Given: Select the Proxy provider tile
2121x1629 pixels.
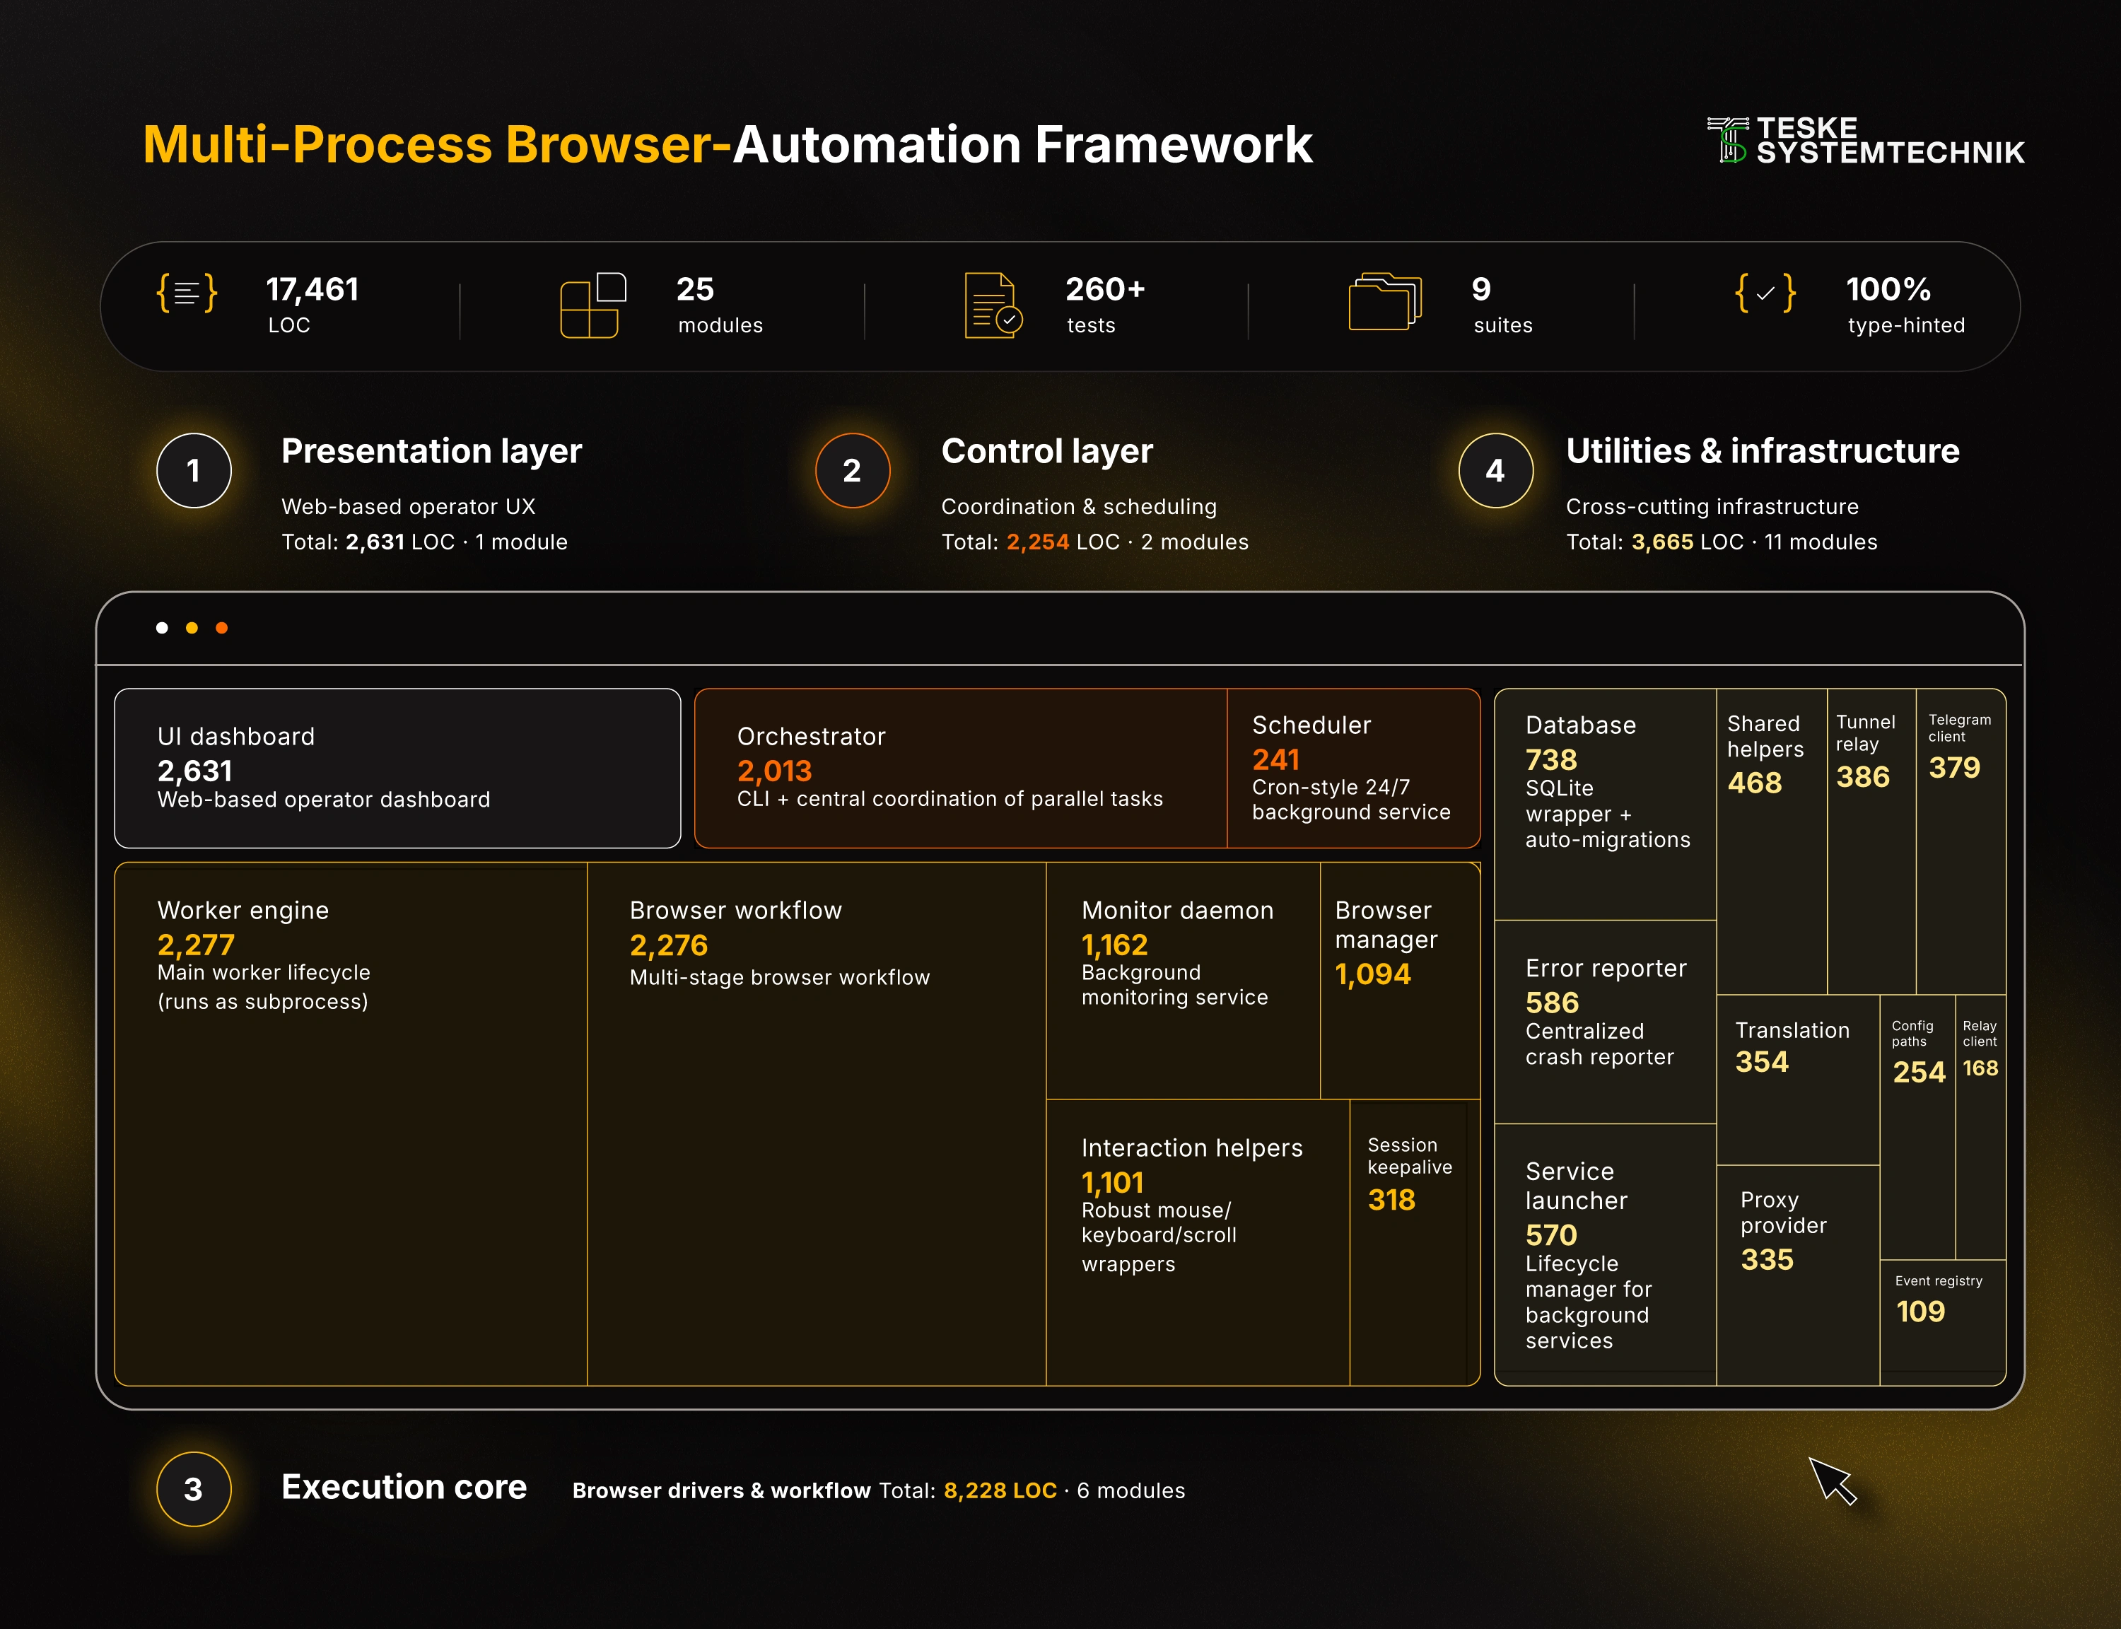Looking at the screenshot, I should pyautogui.click(x=1798, y=1275).
